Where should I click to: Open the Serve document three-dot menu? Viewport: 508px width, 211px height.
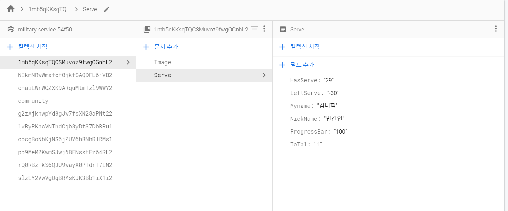(496, 29)
